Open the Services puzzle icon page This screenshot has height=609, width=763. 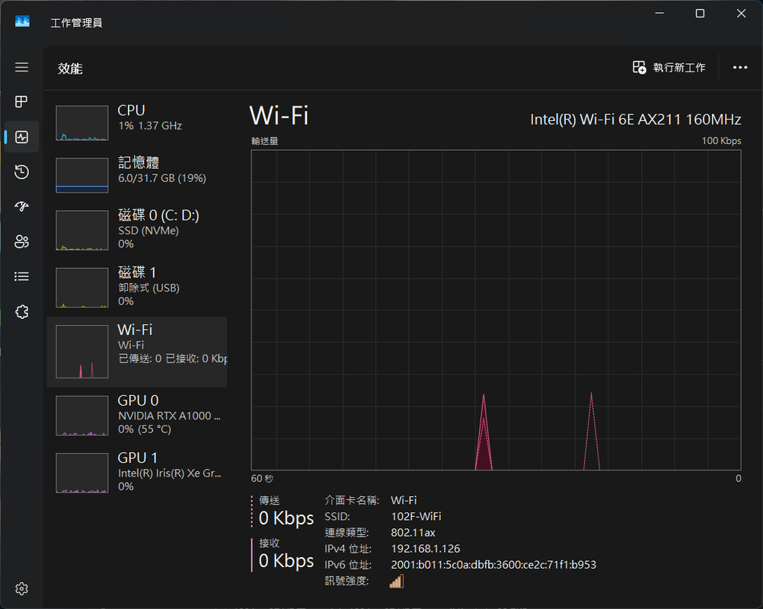pyautogui.click(x=21, y=312)
